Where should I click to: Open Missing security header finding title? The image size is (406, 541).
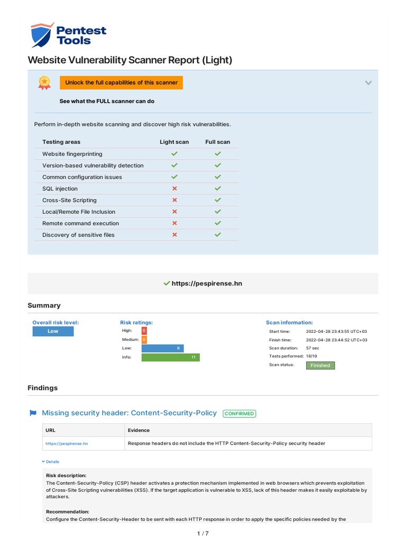(129, 413)
